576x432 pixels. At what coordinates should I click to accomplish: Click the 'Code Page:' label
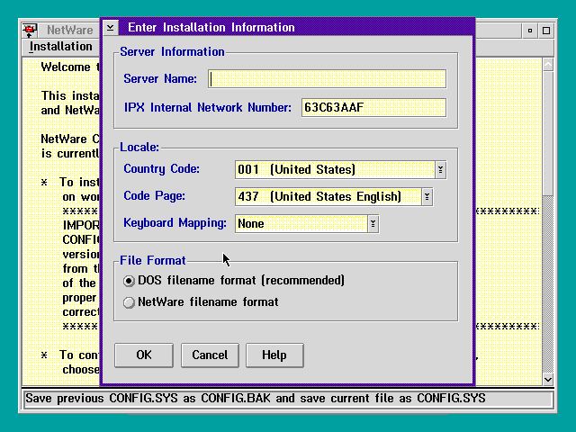click(x=154, y=196)
